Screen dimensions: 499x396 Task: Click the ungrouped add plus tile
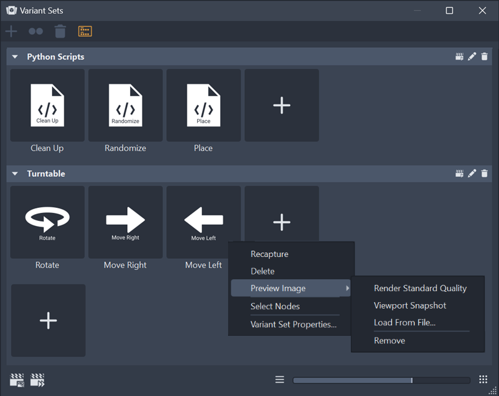coord(48,320)
